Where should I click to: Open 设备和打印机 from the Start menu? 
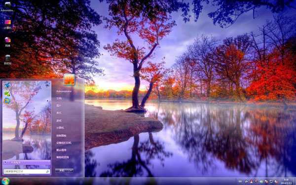tap(64, 143)
